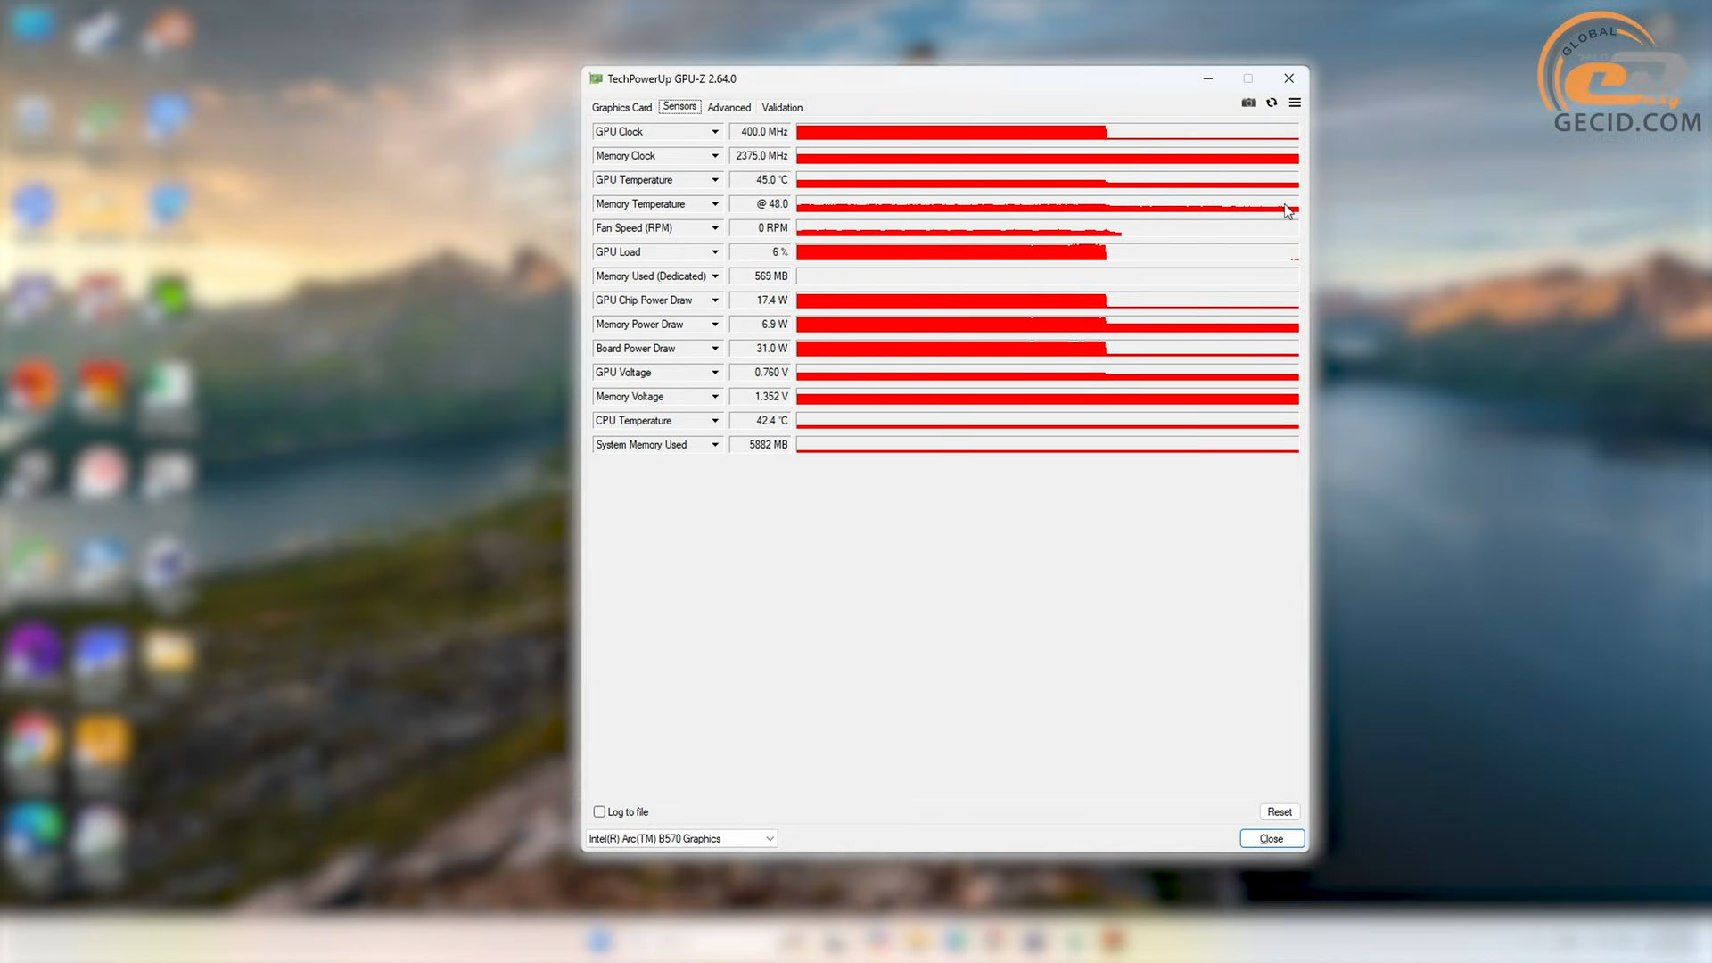Screen dimensions: 1712x963
Task: Click the 1.352 V Memory Voltage value
Action: click(760, 397)
